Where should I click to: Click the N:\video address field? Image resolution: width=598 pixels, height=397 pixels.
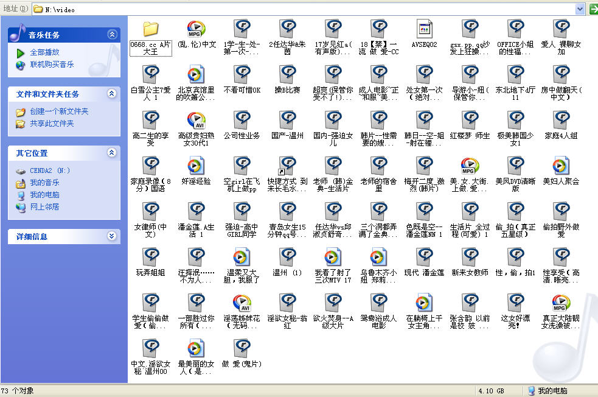304,9
